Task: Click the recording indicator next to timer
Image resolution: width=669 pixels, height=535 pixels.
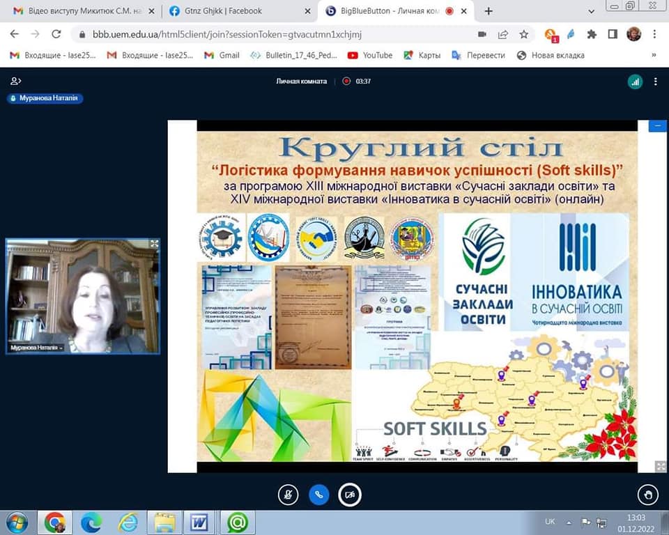Action: coord(346,82)
